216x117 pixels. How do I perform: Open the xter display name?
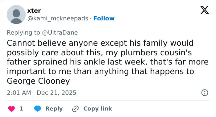click(34, 10)
